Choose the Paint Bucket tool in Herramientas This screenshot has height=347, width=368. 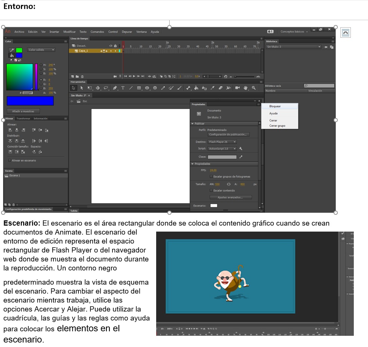[x=196, y=88]
